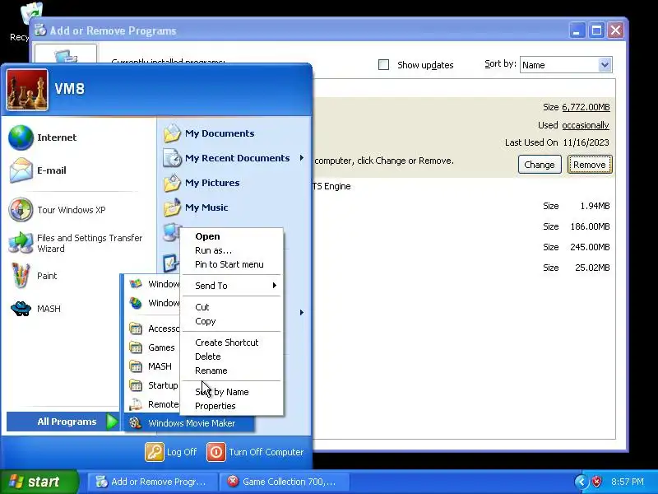Open the E-mail envelope icon
658x494 pixels.
(x=21, y=170)
